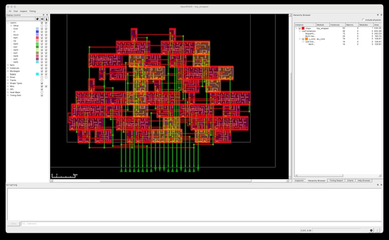Click the eye visibility column header icon
389x240 pixels.
42,19
